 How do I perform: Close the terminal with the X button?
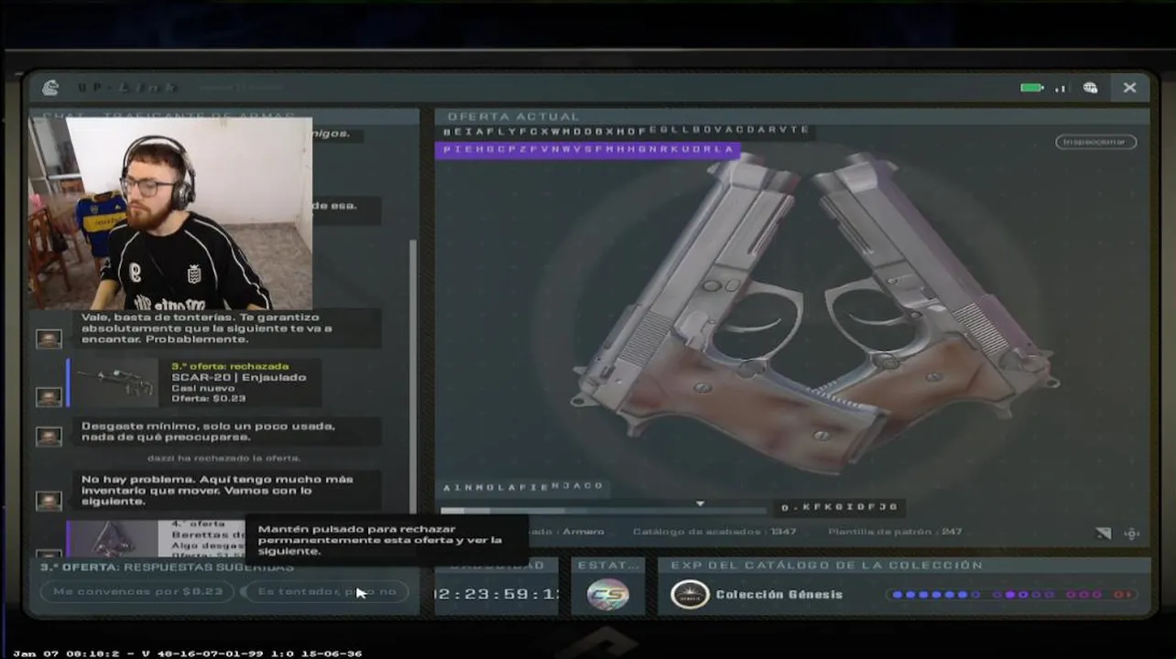click(1129, 88)
